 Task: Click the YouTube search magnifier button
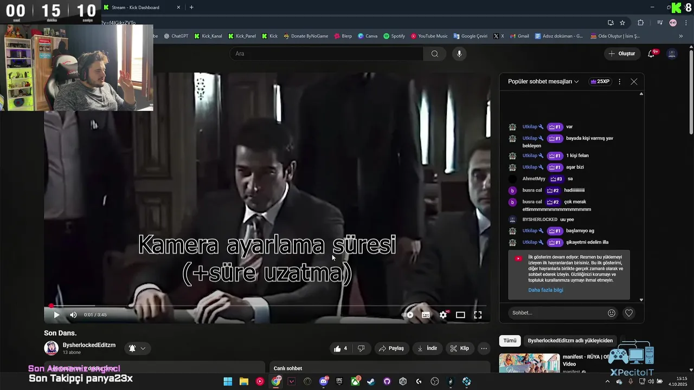click(434, 54)
